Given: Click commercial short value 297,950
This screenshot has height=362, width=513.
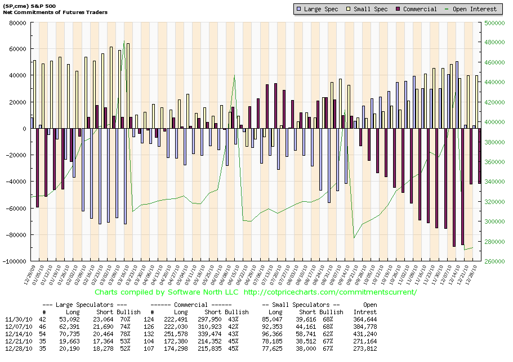Looking at the screenshot, I should pyautogui.click(x=209, y=319).
